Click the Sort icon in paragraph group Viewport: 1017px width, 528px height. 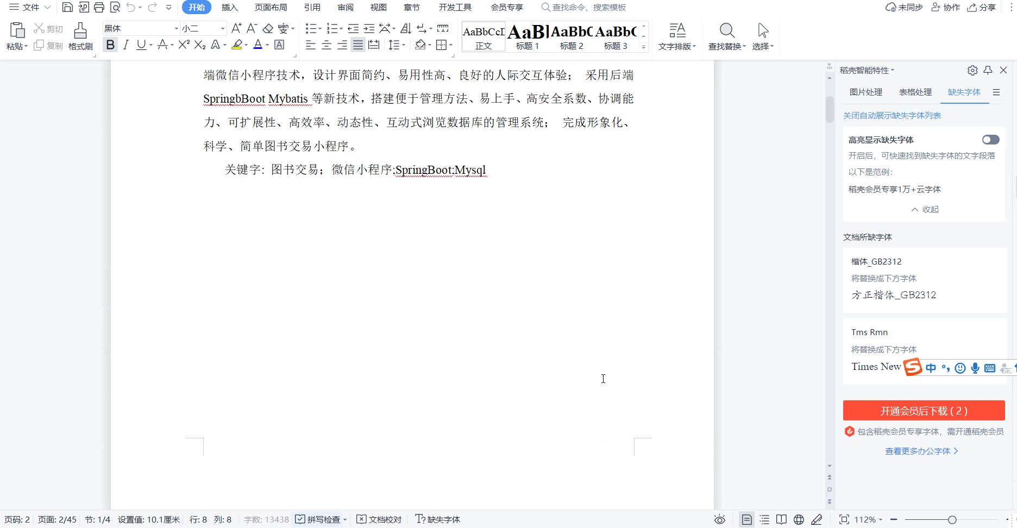point(406,28)
